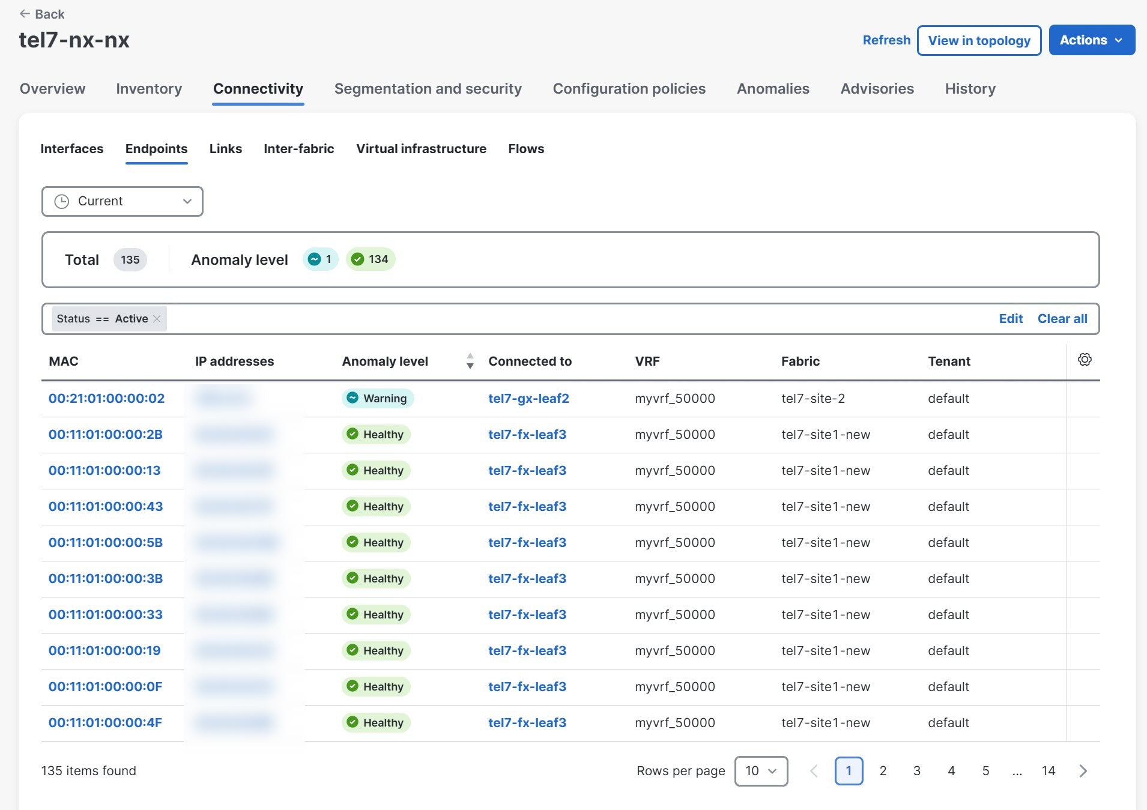Open the tel7-gx-leaf2 switch link
1147x810 pixels.
pyautogui.click(x=528, y=399)
